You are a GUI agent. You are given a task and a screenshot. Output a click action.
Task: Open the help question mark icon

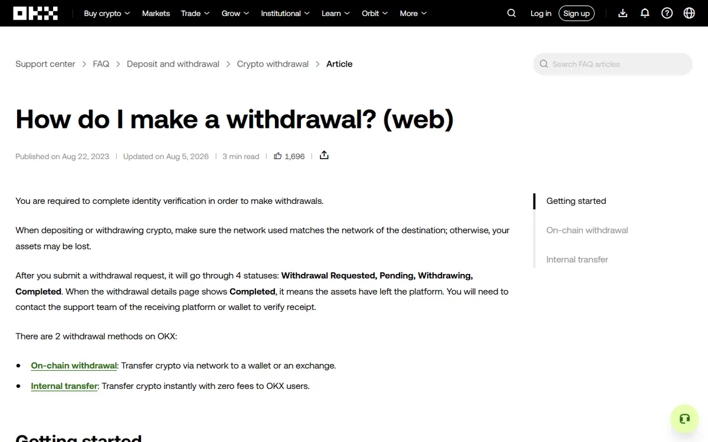(x=667, y=13)
